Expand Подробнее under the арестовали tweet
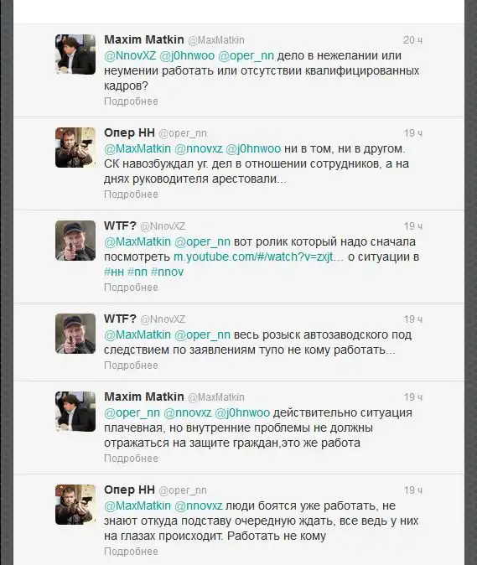Screen dimensions: 477x565 tap(131, 194)
